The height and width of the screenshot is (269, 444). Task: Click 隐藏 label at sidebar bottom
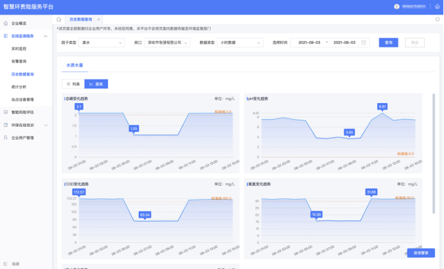point(15,264)
